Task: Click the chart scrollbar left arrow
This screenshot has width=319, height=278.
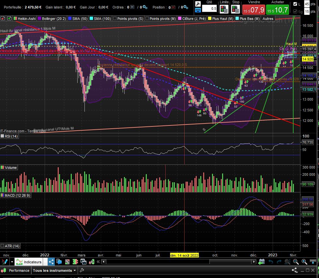Action: pyautogui.click(x=104, y=262)
